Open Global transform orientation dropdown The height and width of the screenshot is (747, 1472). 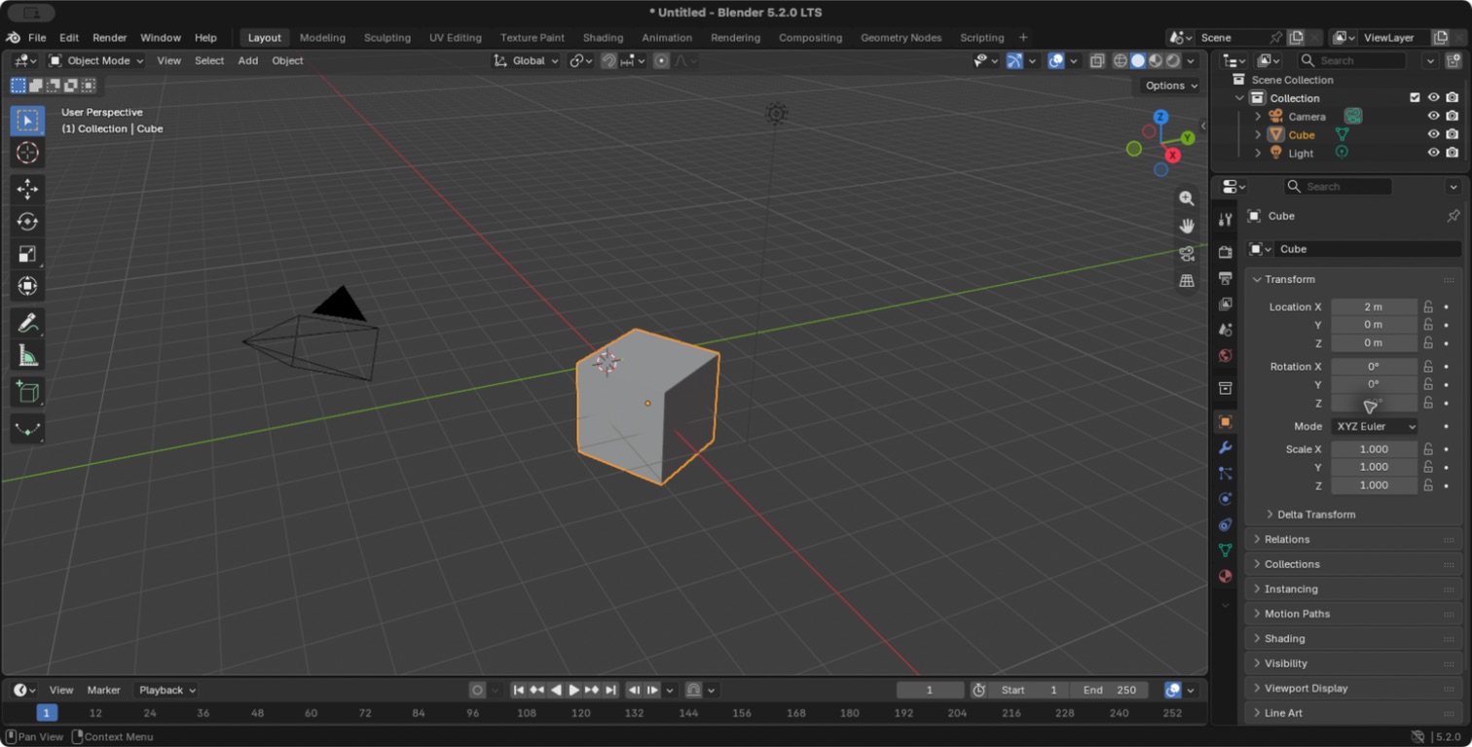click(527, 60)
